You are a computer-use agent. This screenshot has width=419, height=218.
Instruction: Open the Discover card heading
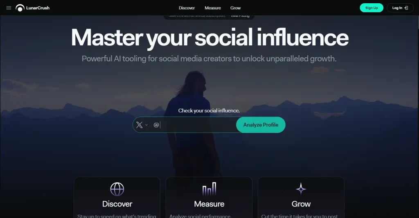click(x=117, y=204)
